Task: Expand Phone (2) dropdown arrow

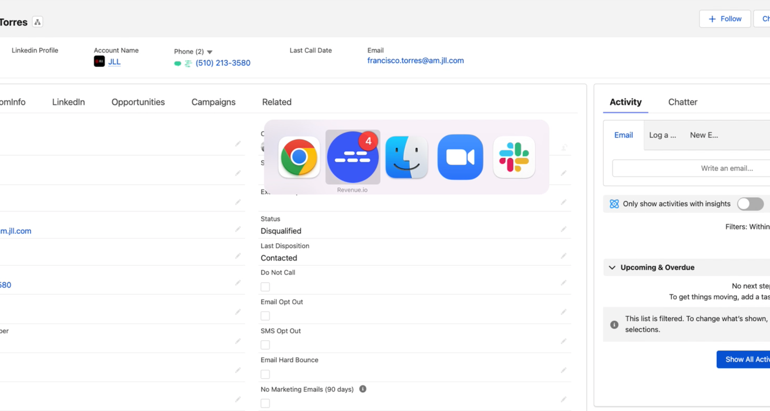Action: (x=210, y=52)
